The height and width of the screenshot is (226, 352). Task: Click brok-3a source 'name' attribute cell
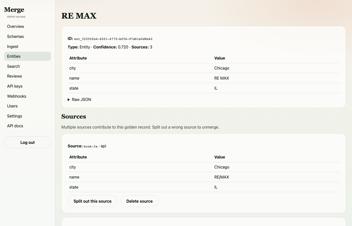140,177
